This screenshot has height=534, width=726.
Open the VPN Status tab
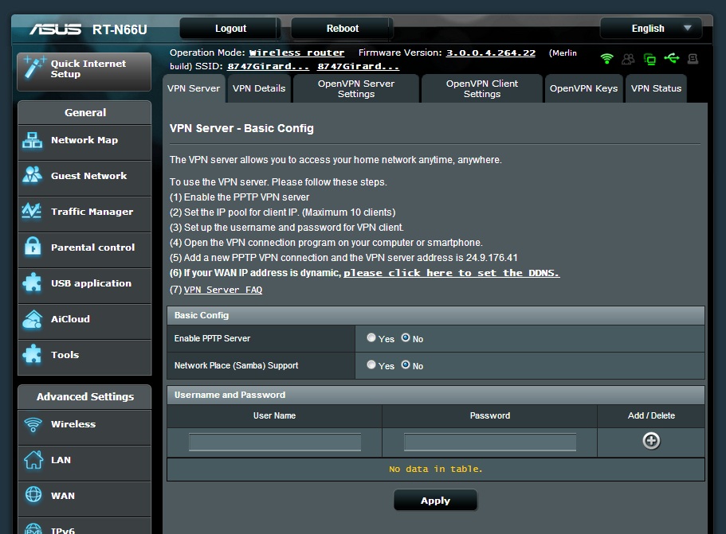(656, 88)
